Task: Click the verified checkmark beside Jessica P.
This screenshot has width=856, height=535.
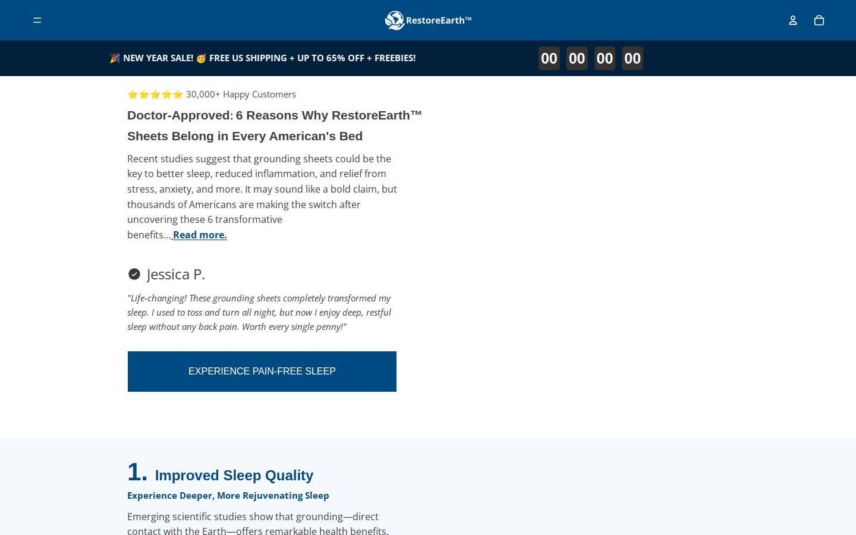Action: coord(134,274)
